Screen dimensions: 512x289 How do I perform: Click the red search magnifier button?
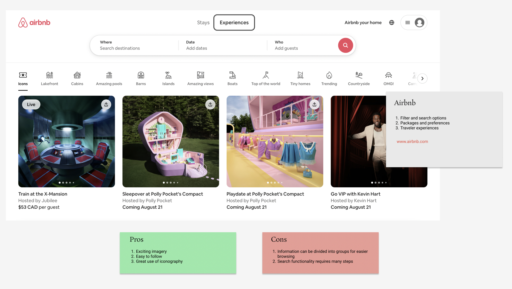pyautogui.click(x=345, y=45)
